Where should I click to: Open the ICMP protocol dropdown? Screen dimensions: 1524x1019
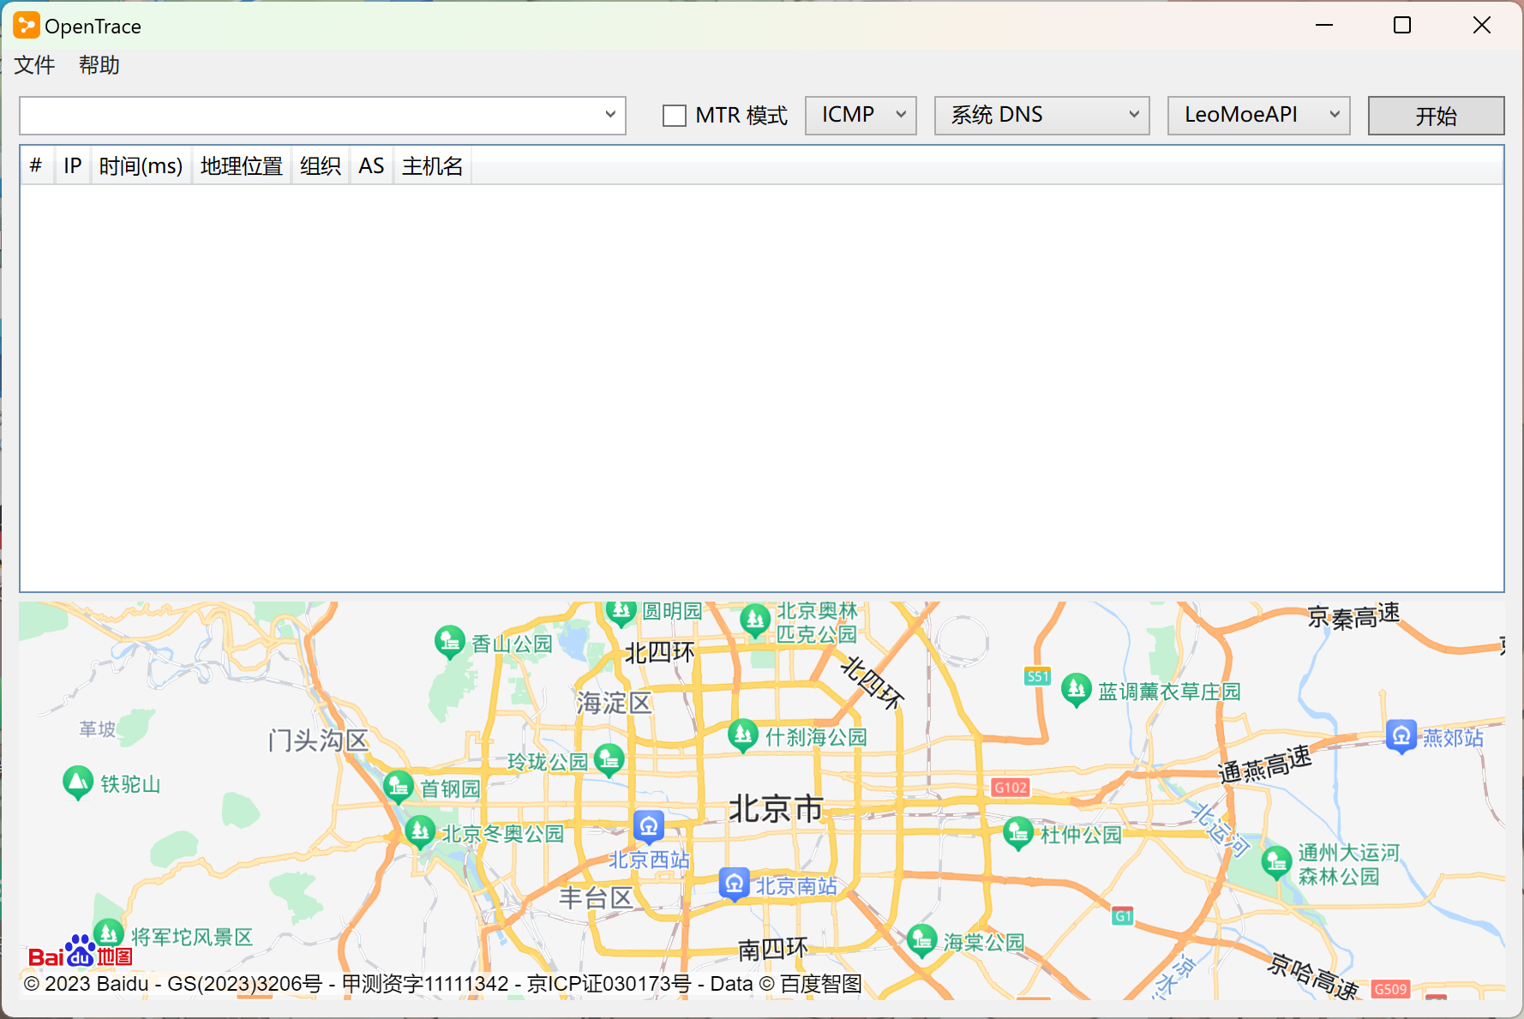click(x=860, y=114)
